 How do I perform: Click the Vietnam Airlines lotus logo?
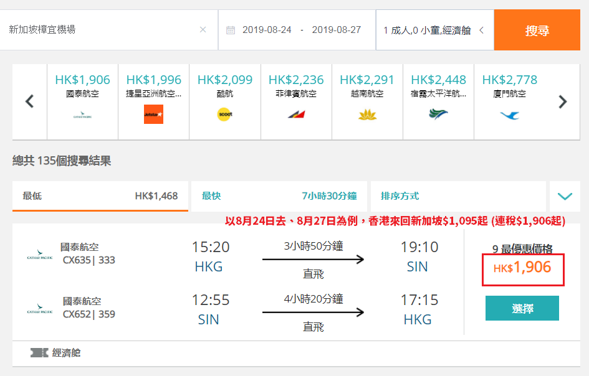(x=367, y=114)
